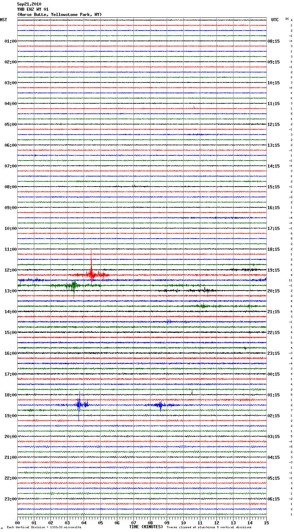The height and width of the screenshot is (532, 294).
Task: Select the 19:00 MST time label
Action: point(11,416)
